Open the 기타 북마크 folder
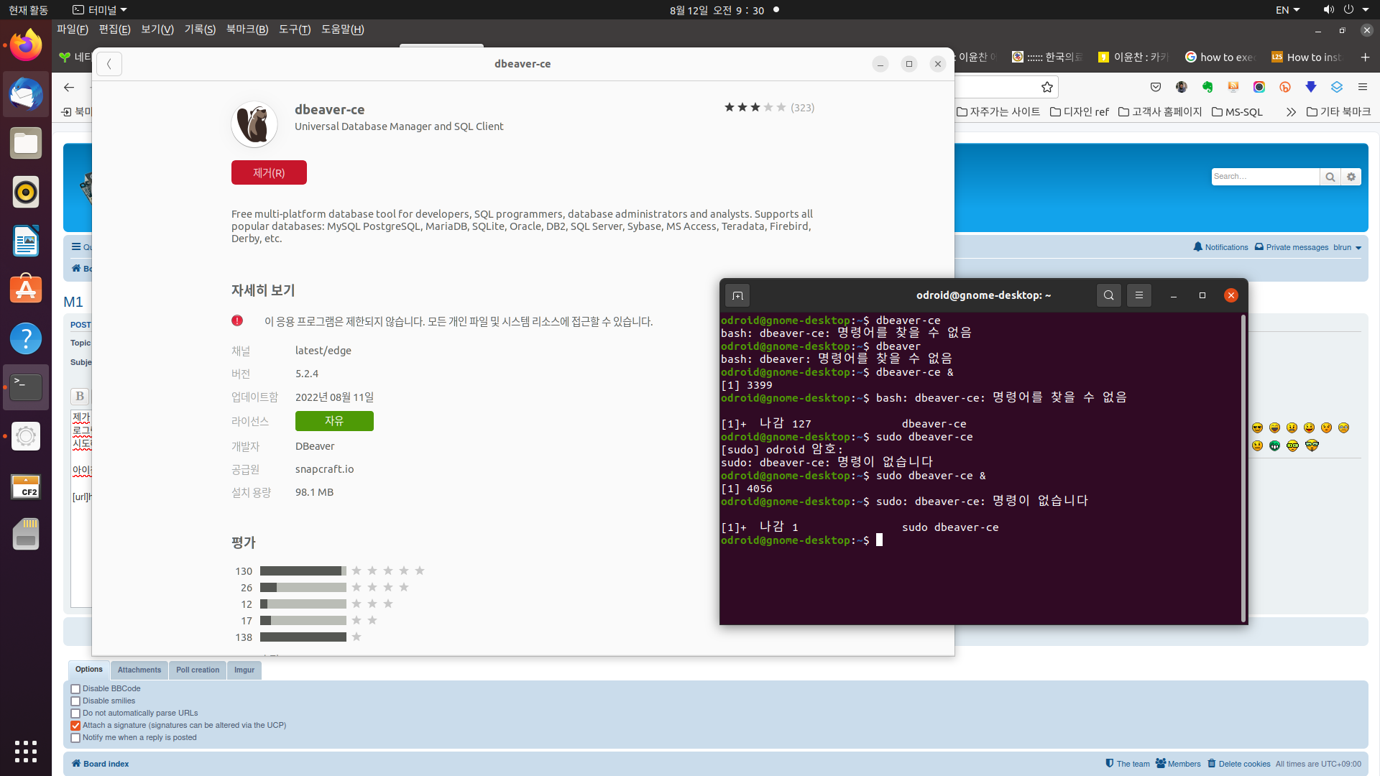The height and width of the screenshot is (776, 1380). coord(1338,112)
